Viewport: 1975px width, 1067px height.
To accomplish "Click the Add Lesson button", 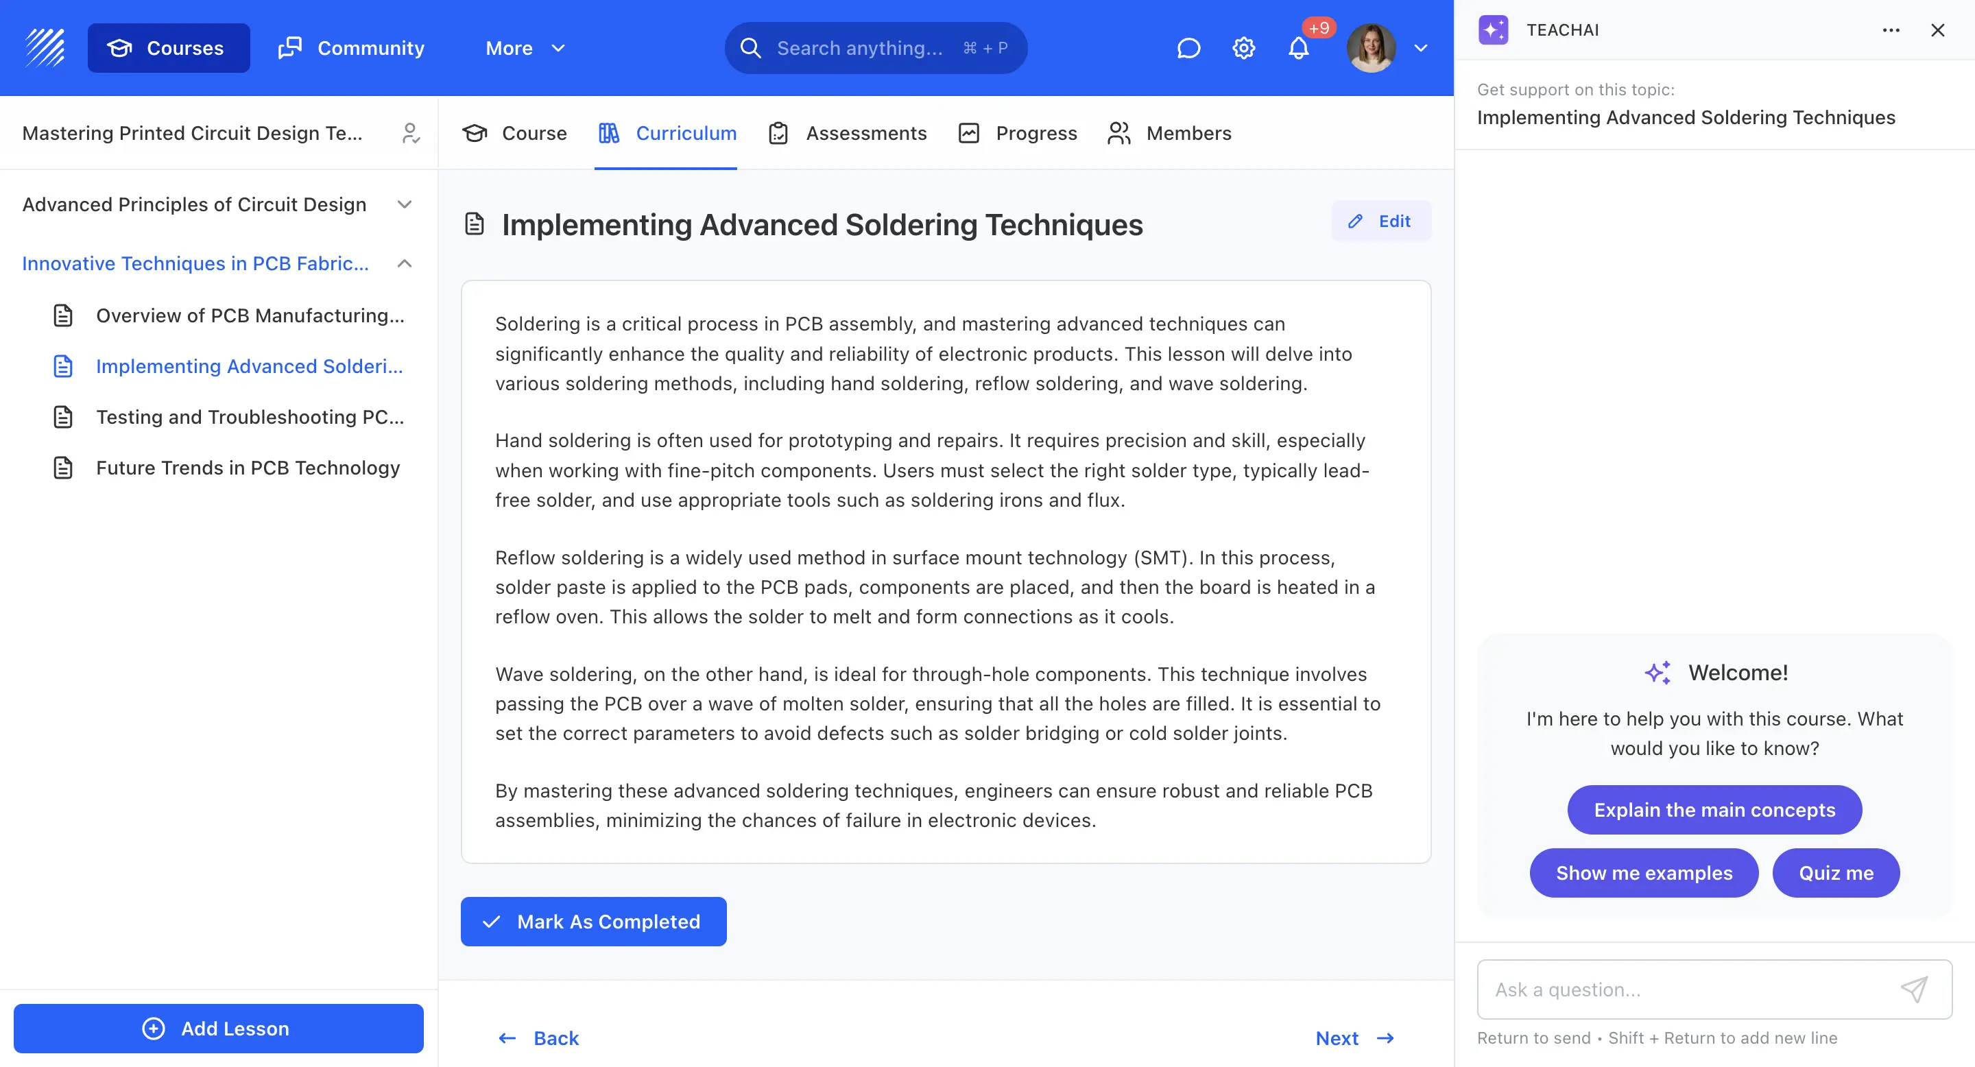I will click(219, 1029).
